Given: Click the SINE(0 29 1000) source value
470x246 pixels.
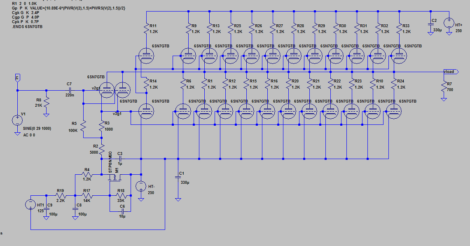Looking at the screenshot, I should click(37, 129).
